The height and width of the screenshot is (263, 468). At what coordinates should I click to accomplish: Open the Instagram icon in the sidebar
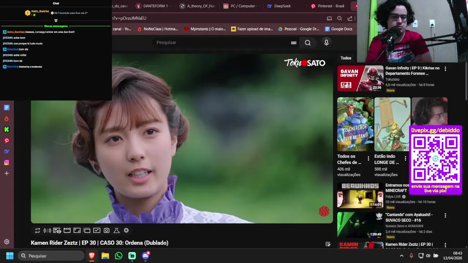7,163
